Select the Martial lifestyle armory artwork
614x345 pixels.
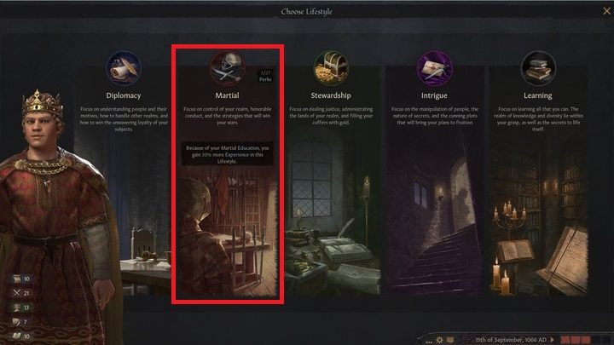click(228, 231)
